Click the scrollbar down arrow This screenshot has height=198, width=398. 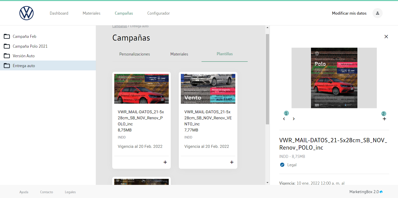pos(267,183)
